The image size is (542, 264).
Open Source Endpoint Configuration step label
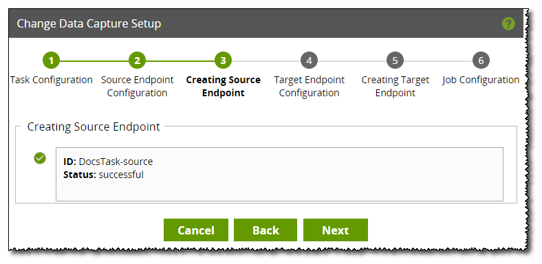click(138, 87)
